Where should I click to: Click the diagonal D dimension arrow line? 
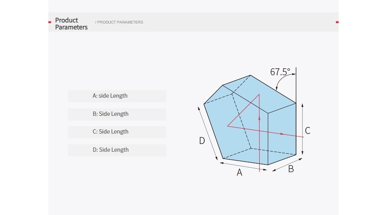coord(207,134)
